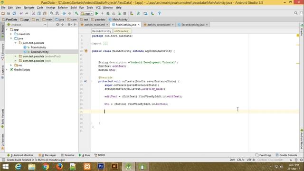Image resolution: width=304 pixels, height=171 pixels.
Task: Expand com.test.passdata (androidTest) package
Action: [x=16, y=56]
